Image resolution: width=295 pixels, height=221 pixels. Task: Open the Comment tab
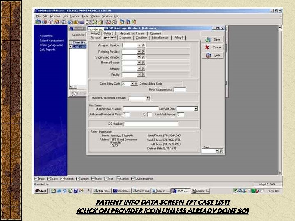pos(155,33)
